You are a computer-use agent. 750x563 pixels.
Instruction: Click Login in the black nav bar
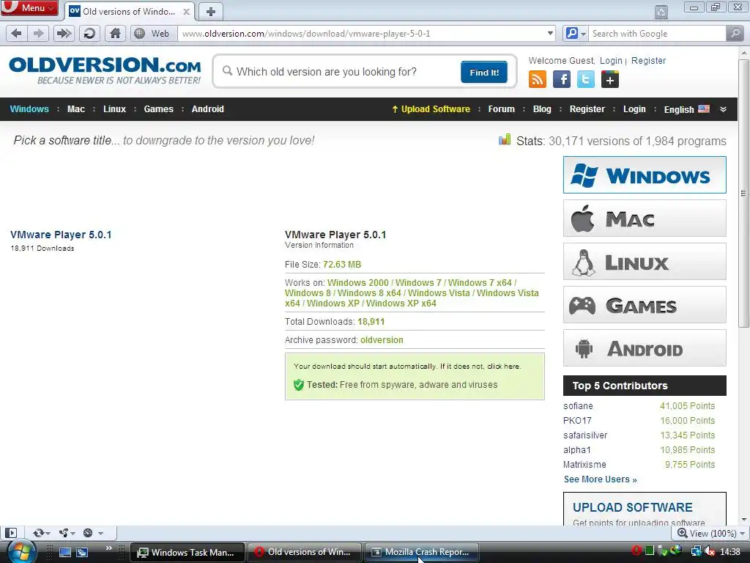pyautogui.click(x=634, y=109)
